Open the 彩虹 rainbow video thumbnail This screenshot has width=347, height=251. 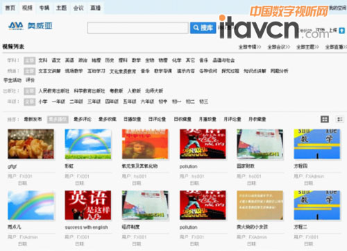pyautogui.click(x=88, y=144)
